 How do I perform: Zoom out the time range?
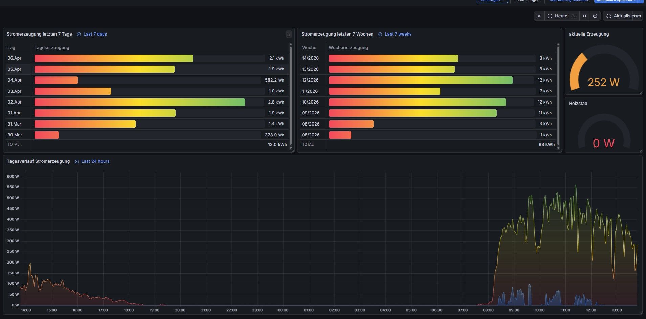click(595, 16)
